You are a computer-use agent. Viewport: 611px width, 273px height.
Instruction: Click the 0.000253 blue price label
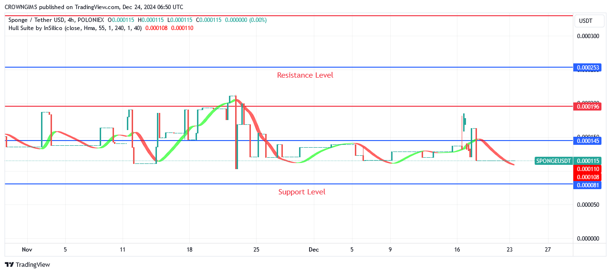click(587, 68)
